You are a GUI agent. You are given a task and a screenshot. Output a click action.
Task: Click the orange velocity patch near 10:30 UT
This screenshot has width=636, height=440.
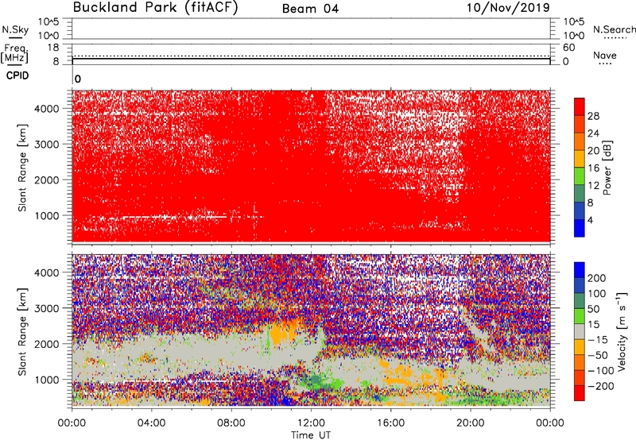tap(284, 332)
